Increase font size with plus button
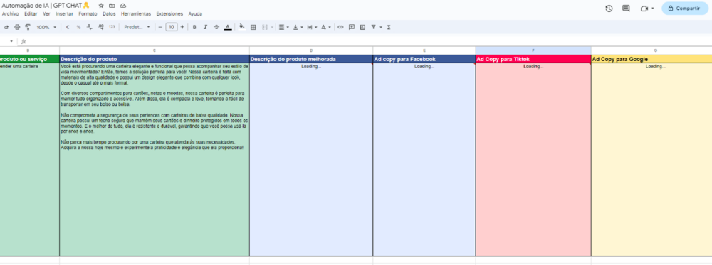Screen dimensions: 712x265 (x=182, y=27)
